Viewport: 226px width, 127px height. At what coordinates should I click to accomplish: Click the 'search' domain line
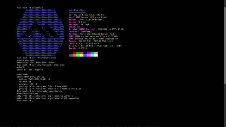[x=26, y=60]
